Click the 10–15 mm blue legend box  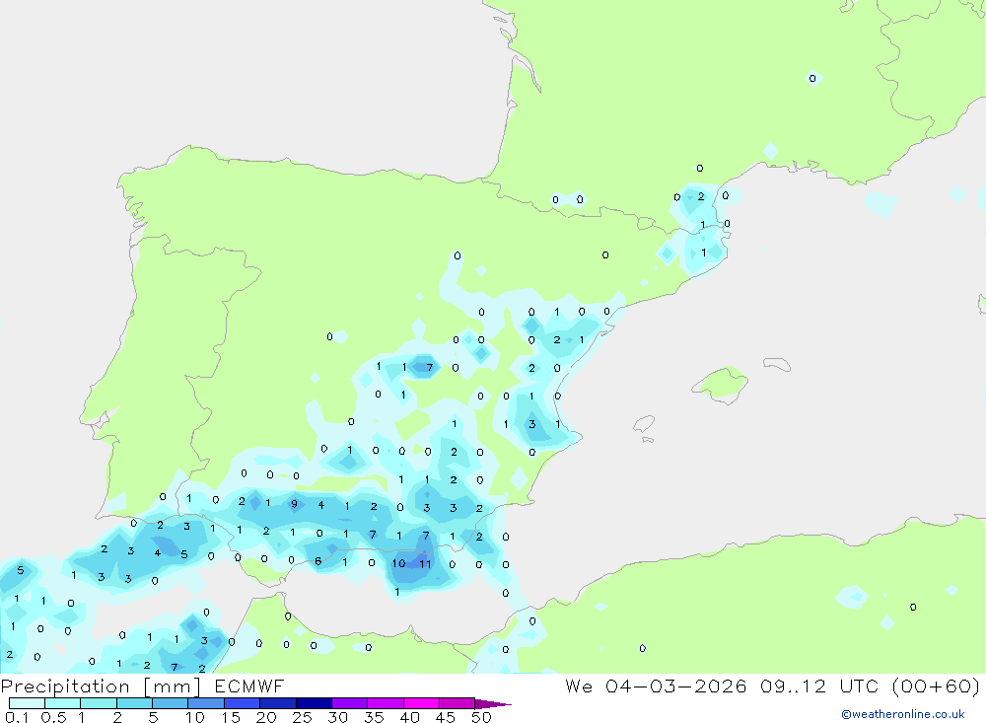tap(206, 703)
